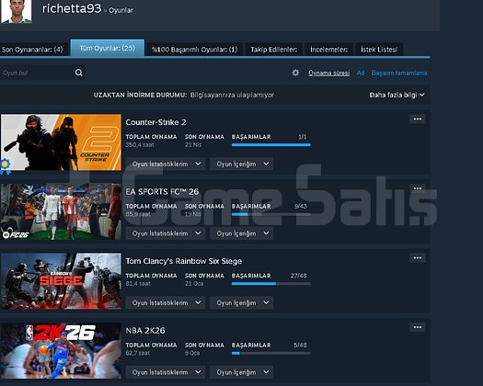
Task: Expand Oyun İçeriğim for EA SPORTS FC 26
Action: coord(242,233)
